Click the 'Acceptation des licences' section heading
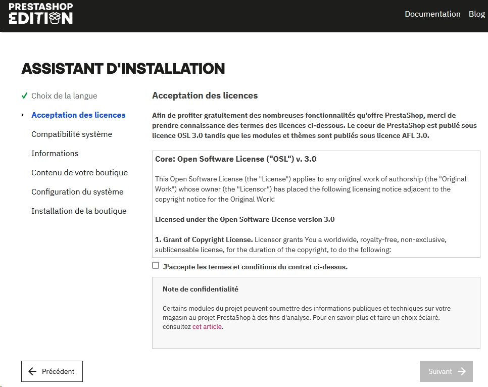The width and height of the screenshot is (488, 387). pos(205,95)
